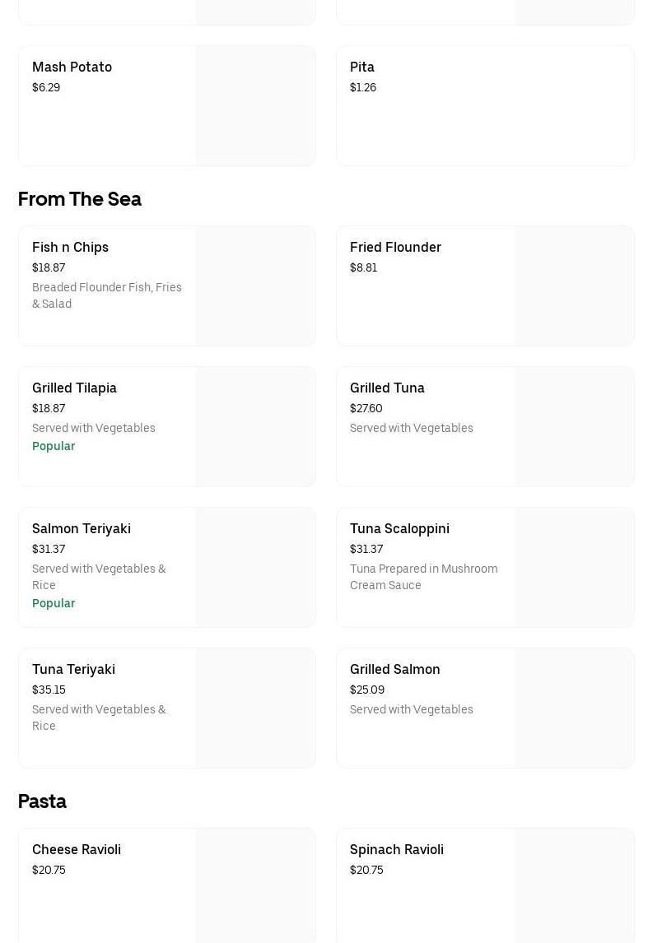Choose the Cheese Ravioli item
The width and height of the screenshot is (662, 943).
pyautogui.click(x=77, y=850)
